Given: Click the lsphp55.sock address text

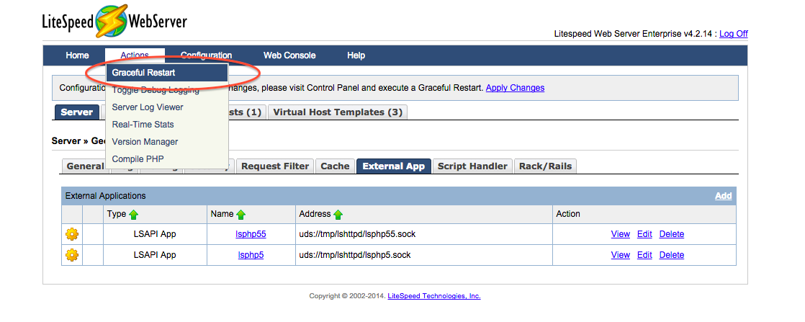Looking at the screenshot, I should click(357, 234).
